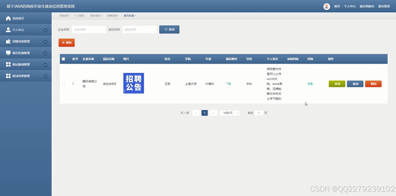The width and height of the screenshot is (396, 196).
Task: Click the user avatar in top bar
Action: [x=326, y=6]
